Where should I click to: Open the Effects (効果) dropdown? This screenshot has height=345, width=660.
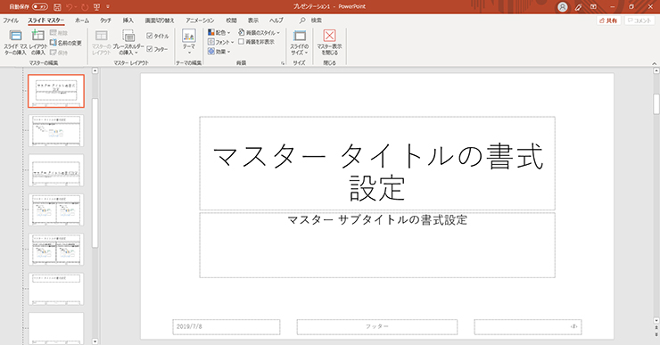coord(219,52)
